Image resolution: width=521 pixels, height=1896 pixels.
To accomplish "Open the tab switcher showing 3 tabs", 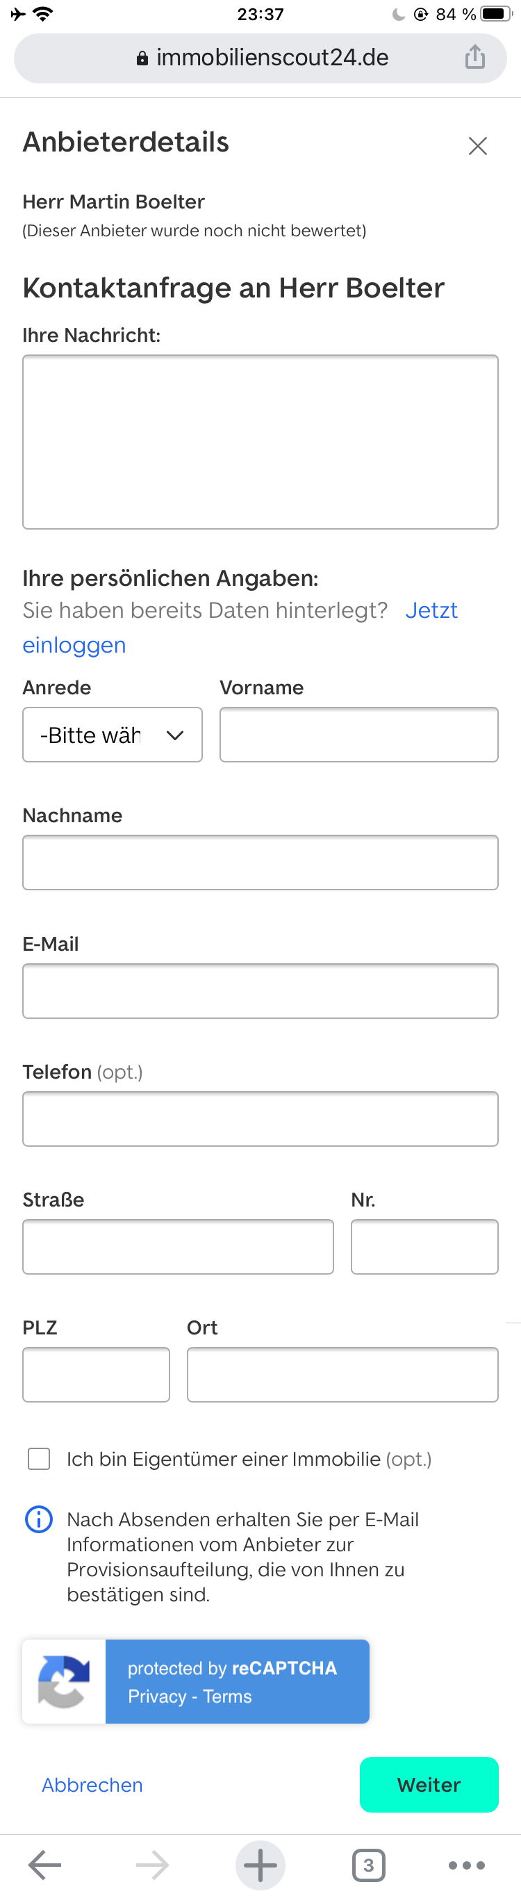I will [368, 1864].
